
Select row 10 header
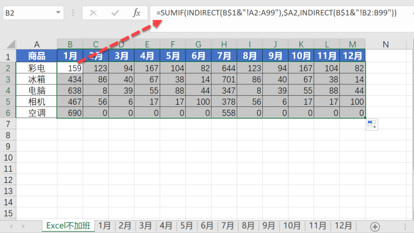[8, 158]
